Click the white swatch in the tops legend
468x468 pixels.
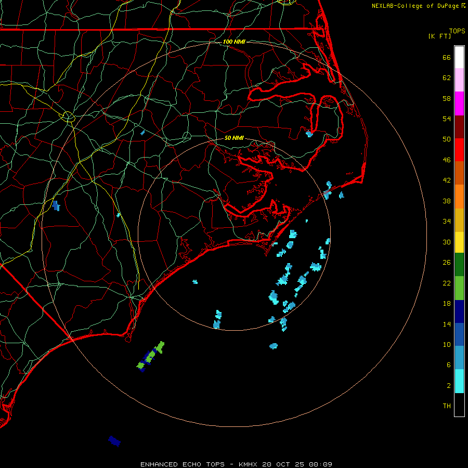pyautogui.click(x=459, y=57)
